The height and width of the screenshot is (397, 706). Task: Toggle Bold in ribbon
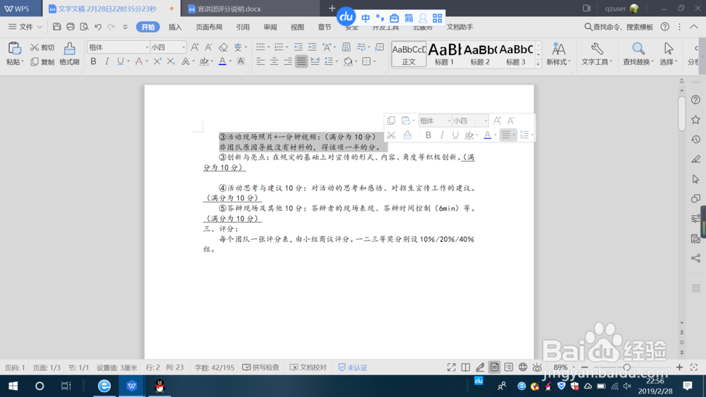tap(93, 61)
